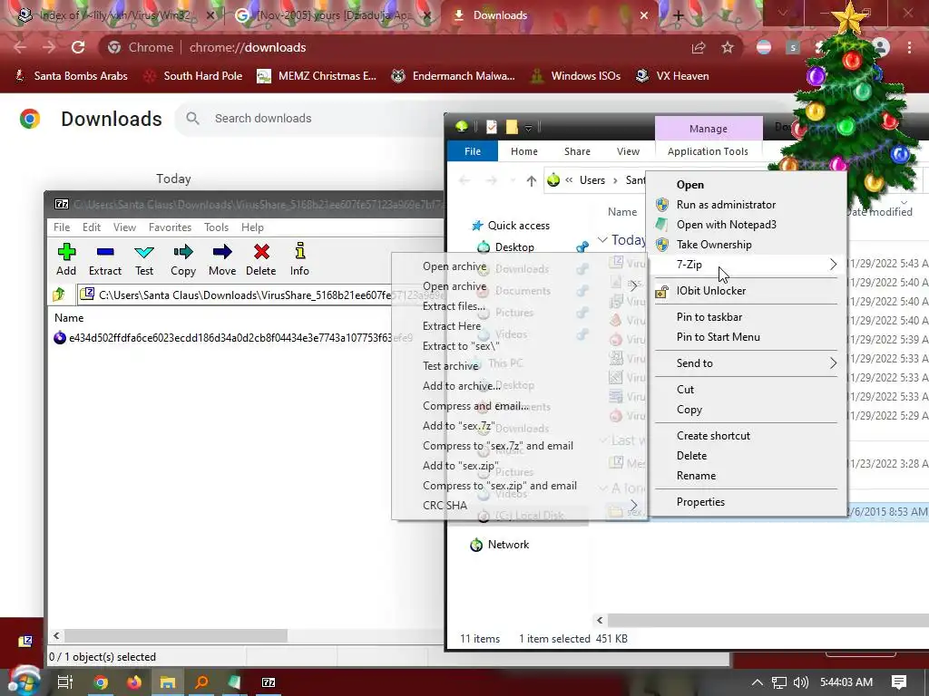Click the Extract toolbar icon in 7-Zip
This screenshot has width=929, height=696.
(105, 259)
